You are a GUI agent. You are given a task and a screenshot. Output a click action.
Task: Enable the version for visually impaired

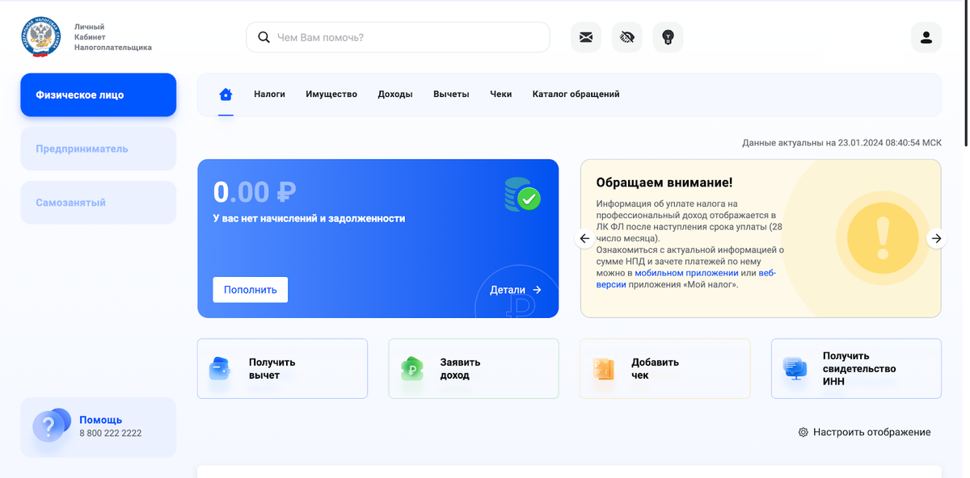click(626, 36)
